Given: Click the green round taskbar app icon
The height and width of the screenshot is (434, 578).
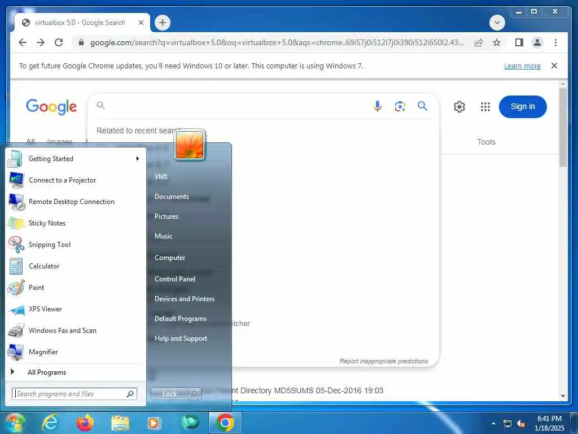Looking at the screenshot, I should [190, 422].
